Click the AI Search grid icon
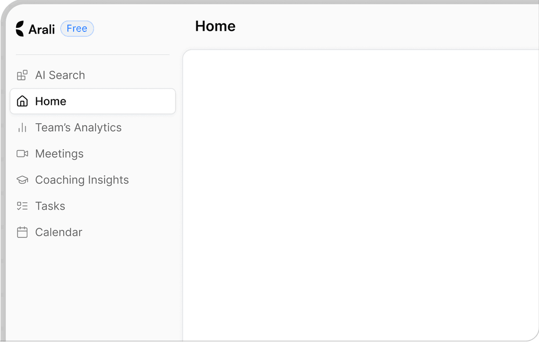 [22, 75]
